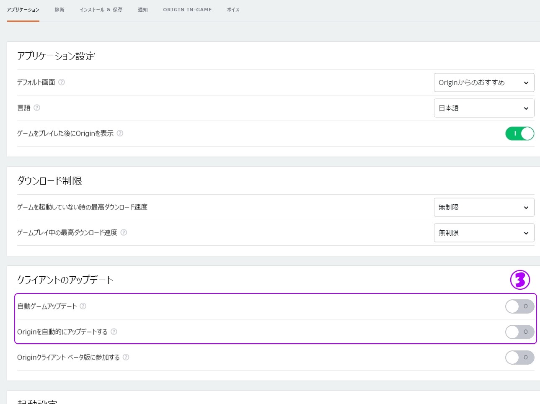Enable Originを自動的にアップデートする toggle
Image resolution: width=540 pixels, height=404 pixels.
[519, 332]
